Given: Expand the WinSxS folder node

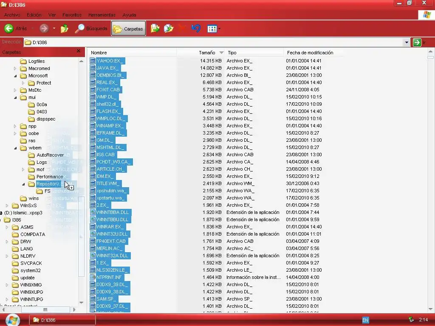Looking at the screenshot, I should coord(7,205).
